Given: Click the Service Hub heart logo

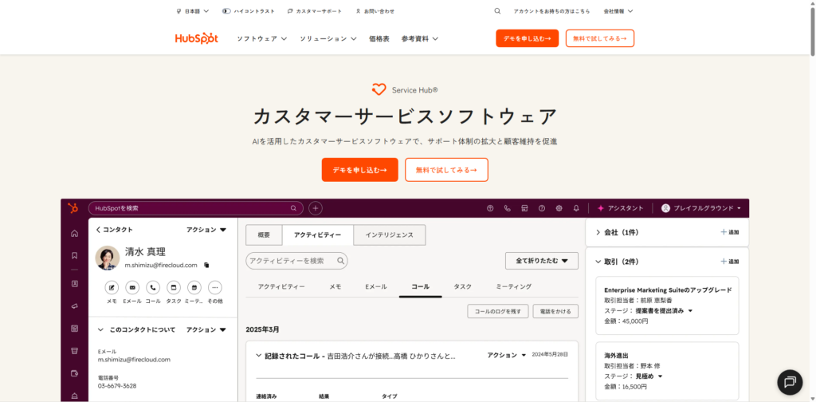Looking at the screenshot, I should 379,89.
